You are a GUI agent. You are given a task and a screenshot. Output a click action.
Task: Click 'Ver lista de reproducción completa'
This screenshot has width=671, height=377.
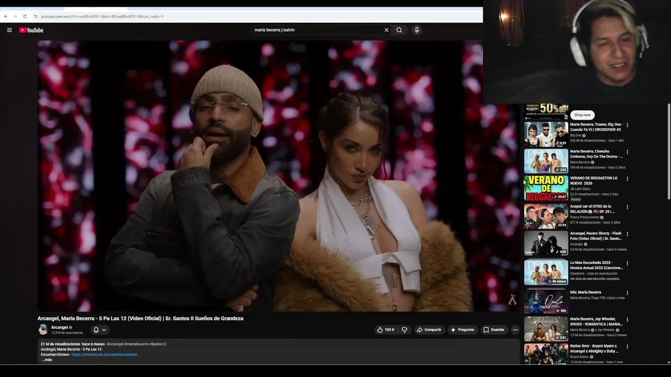(x=594, y=279)
